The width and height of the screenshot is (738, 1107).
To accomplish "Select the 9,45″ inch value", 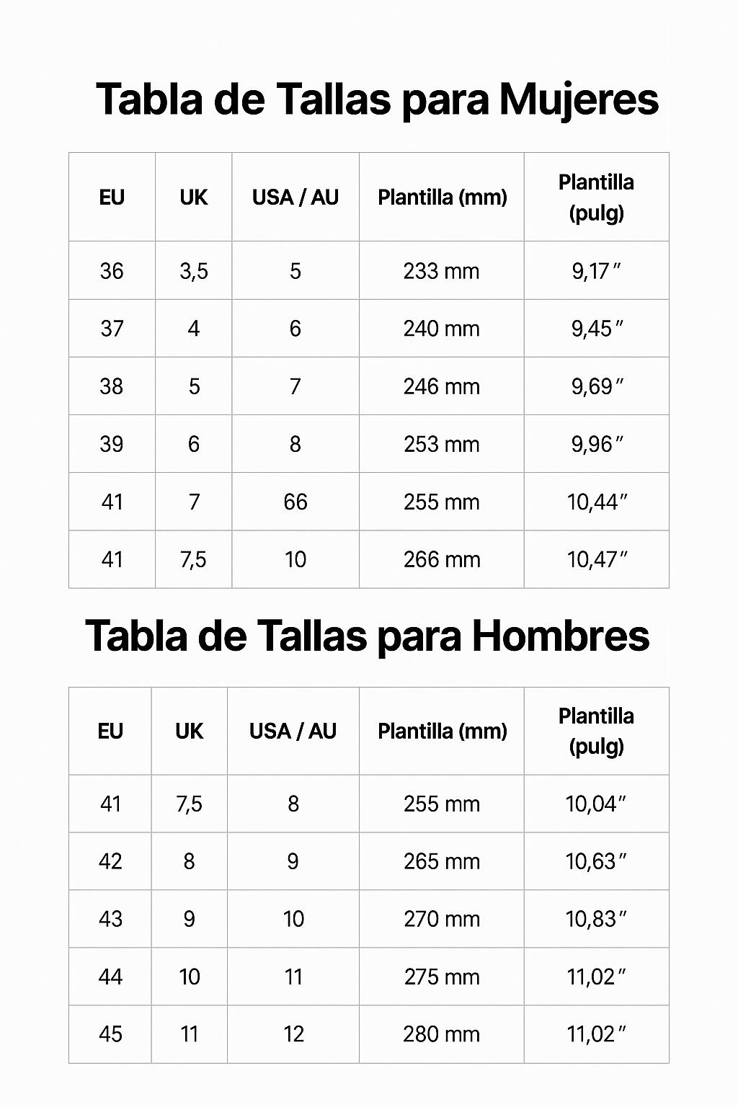I will click(x=597, y=329).
